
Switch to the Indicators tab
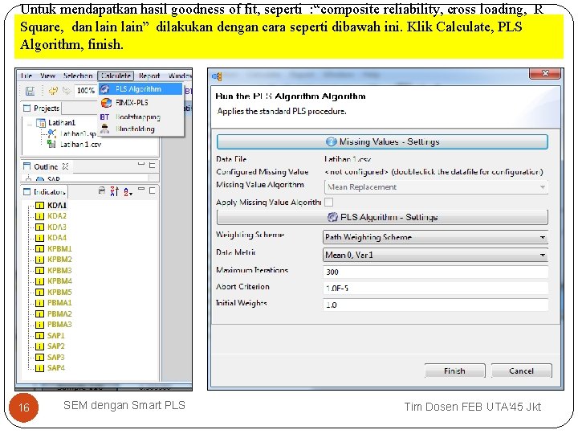(44, 191)
